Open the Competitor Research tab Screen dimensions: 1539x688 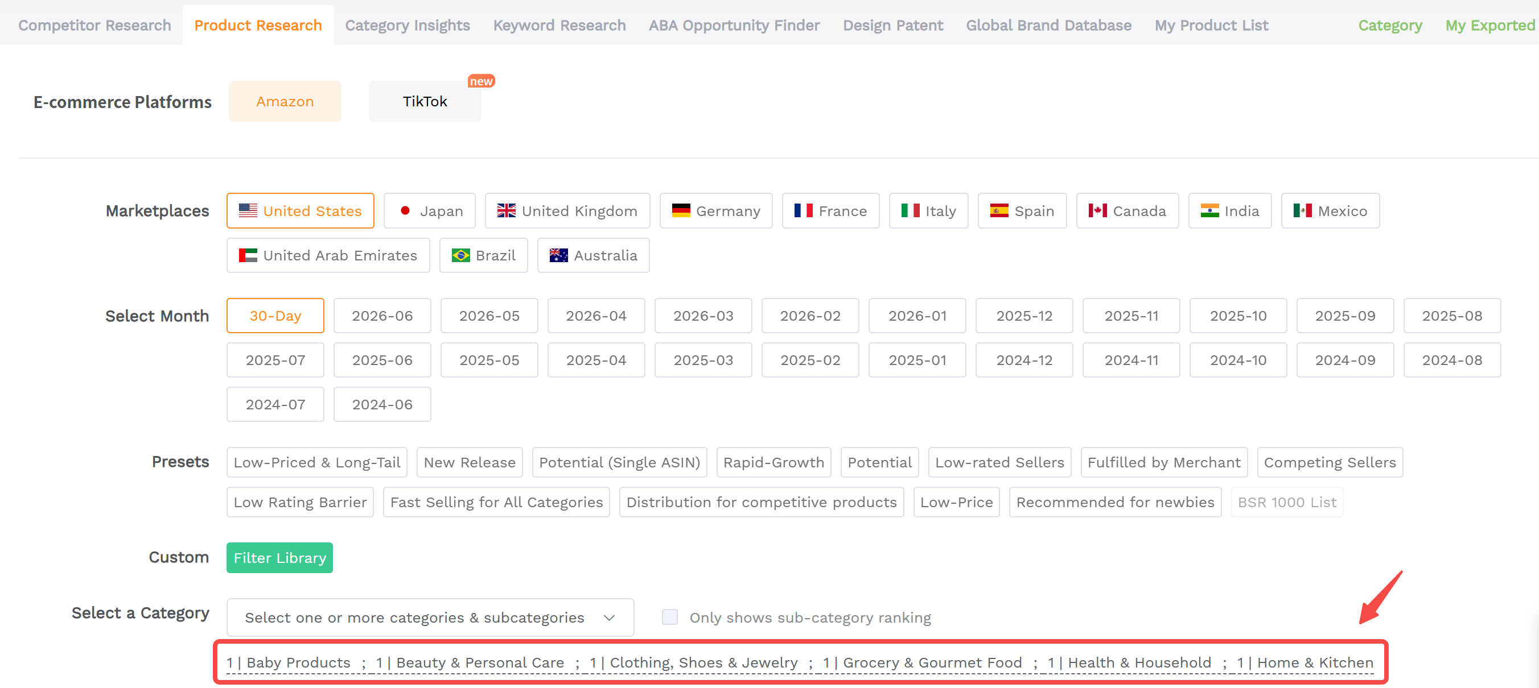[x=94, y=25]
